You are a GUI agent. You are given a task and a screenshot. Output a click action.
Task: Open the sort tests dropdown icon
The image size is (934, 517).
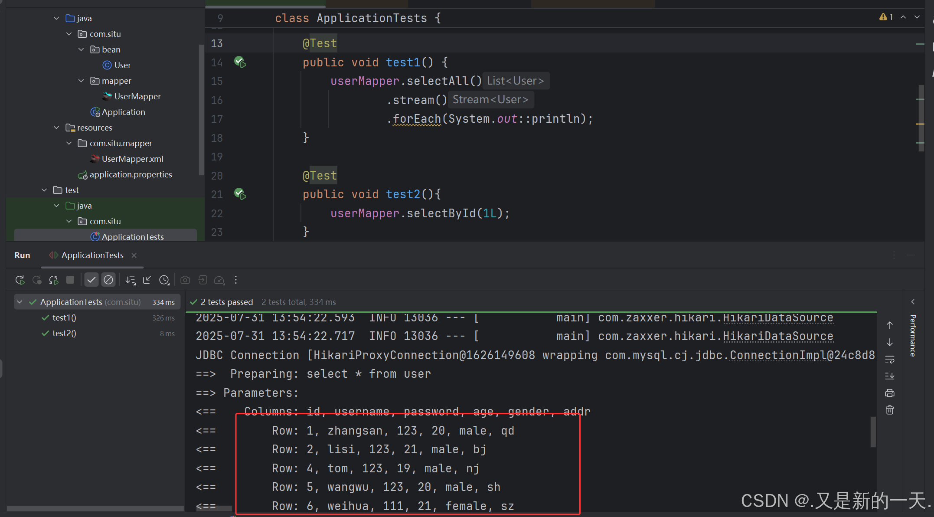point(130,280)
